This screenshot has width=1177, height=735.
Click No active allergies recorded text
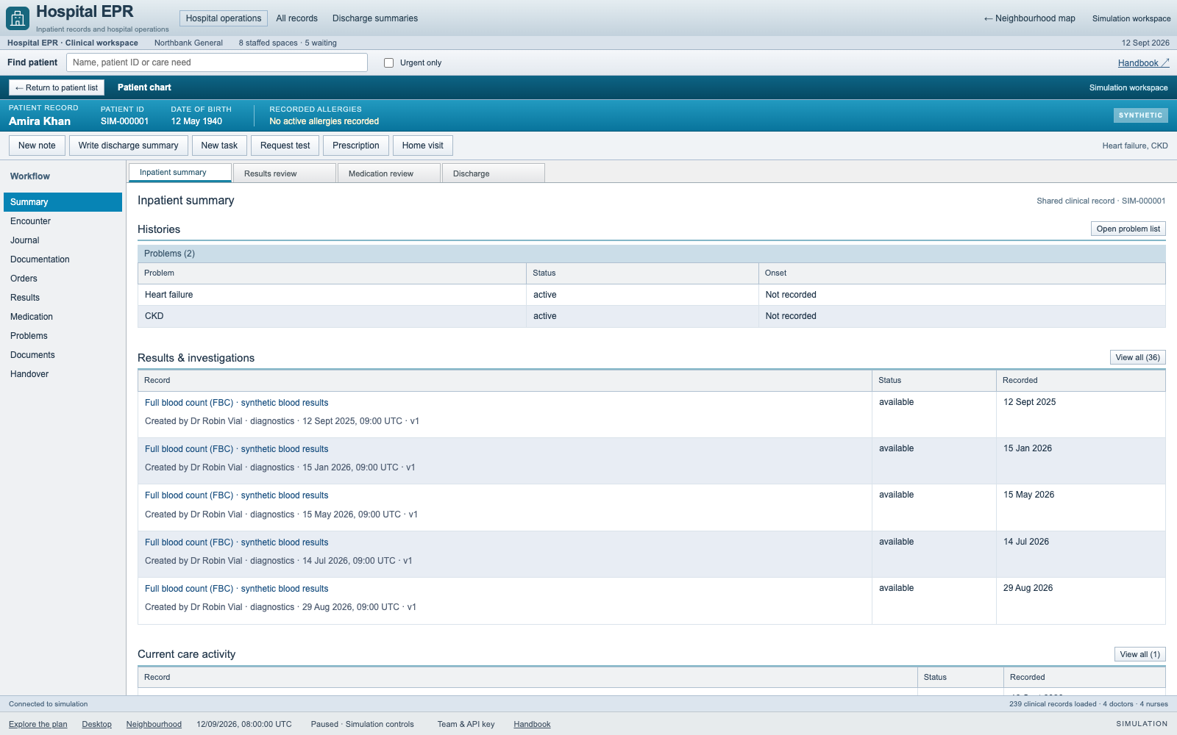(324, 121)
